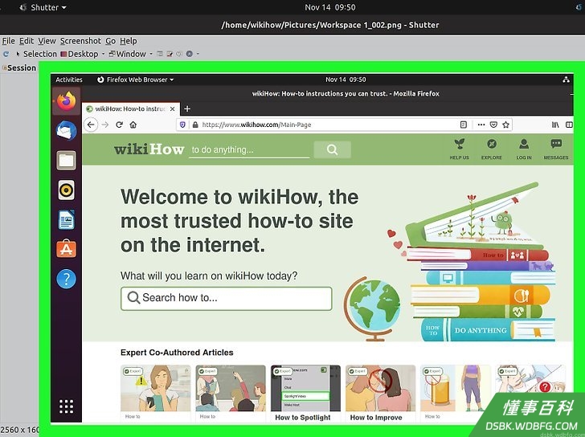
Task: Click the Firefox back arrow
Action: [91, 125]
